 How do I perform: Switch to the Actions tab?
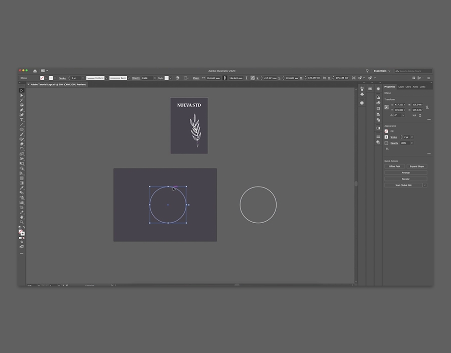pos(415,87)
